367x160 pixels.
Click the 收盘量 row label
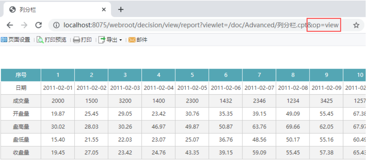coord(21,153)
